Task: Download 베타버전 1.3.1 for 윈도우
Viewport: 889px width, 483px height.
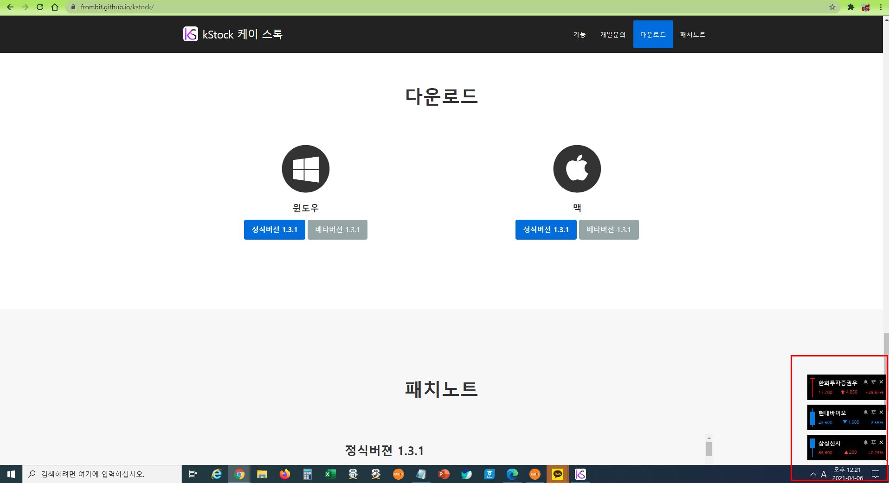Action: pos(337,229)
